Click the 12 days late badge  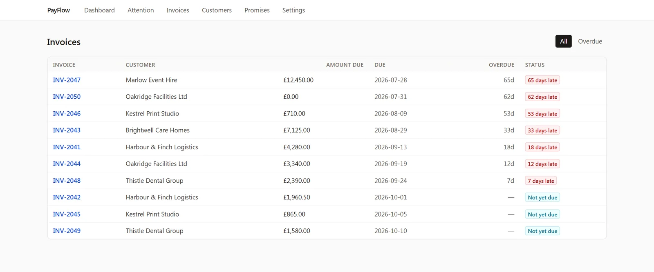[542, 164]
